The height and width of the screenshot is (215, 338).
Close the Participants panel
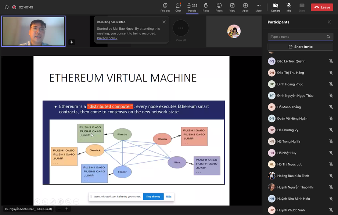pyautogui.click(x=329, y=22)
